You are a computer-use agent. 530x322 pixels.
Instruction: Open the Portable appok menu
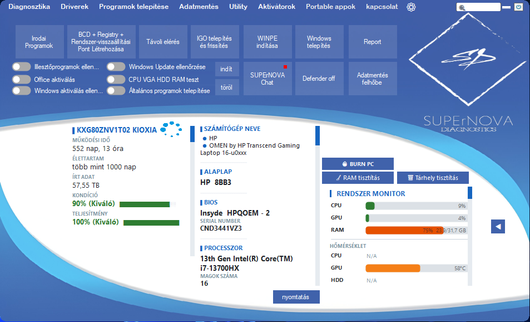330,7
